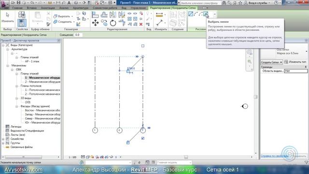
Task: Choose the Line draw tool in Рисование panel
Action: point(191,14)
